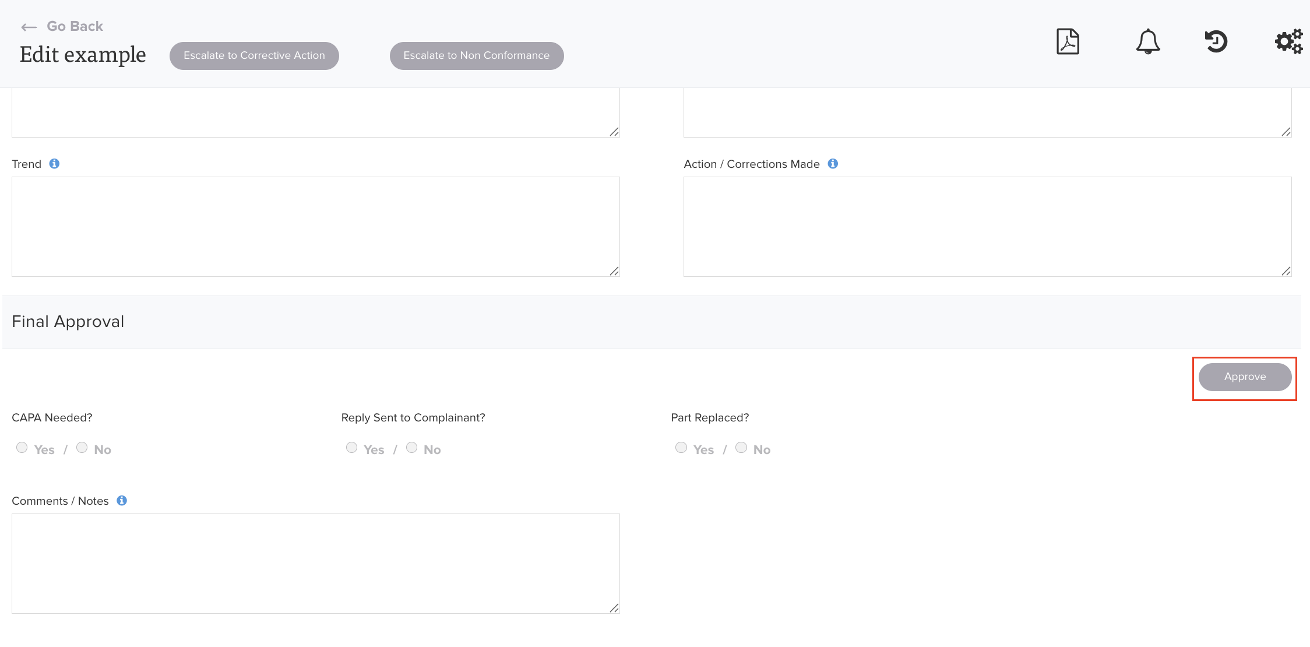Viewport: 1310px width, 647px height.
Task: Export record as PDF icon
Action: (1068, 42)
